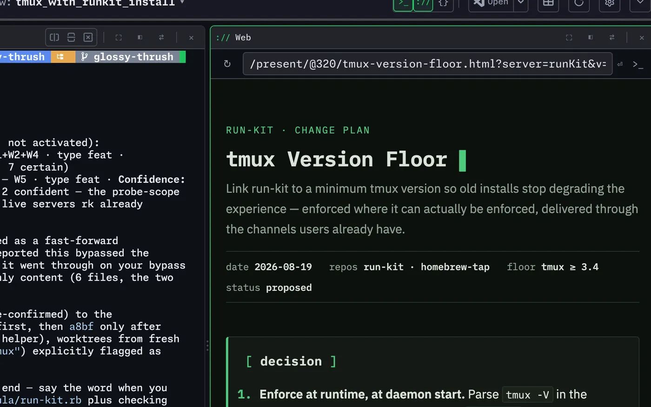Swap the Web pane using arrows icon
The image size is (651, 407).
pos(612,37)
